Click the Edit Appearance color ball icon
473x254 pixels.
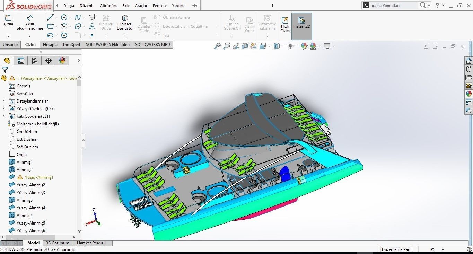(304, 46)
